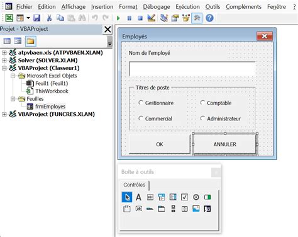Open the Help question mark icon

[x=209, y=18]
